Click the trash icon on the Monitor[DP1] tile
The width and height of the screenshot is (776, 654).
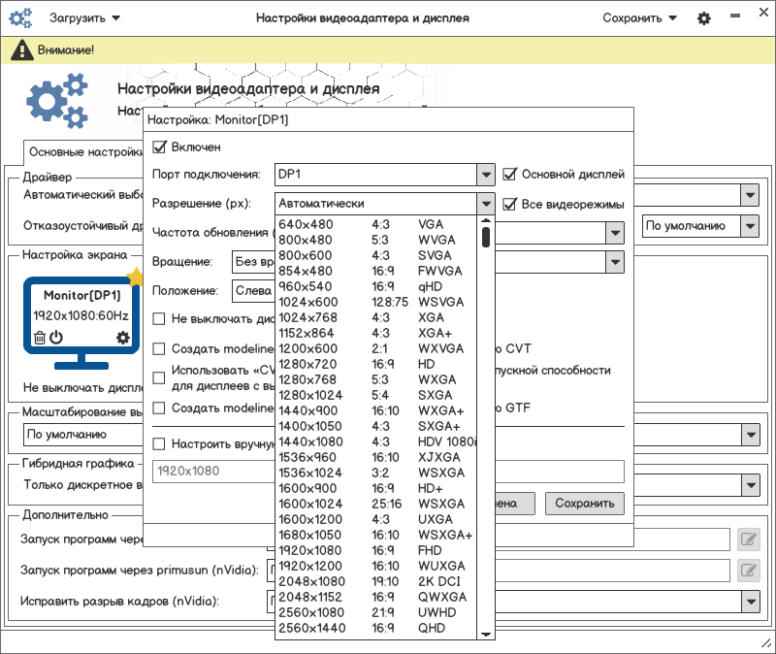[39, 338]
